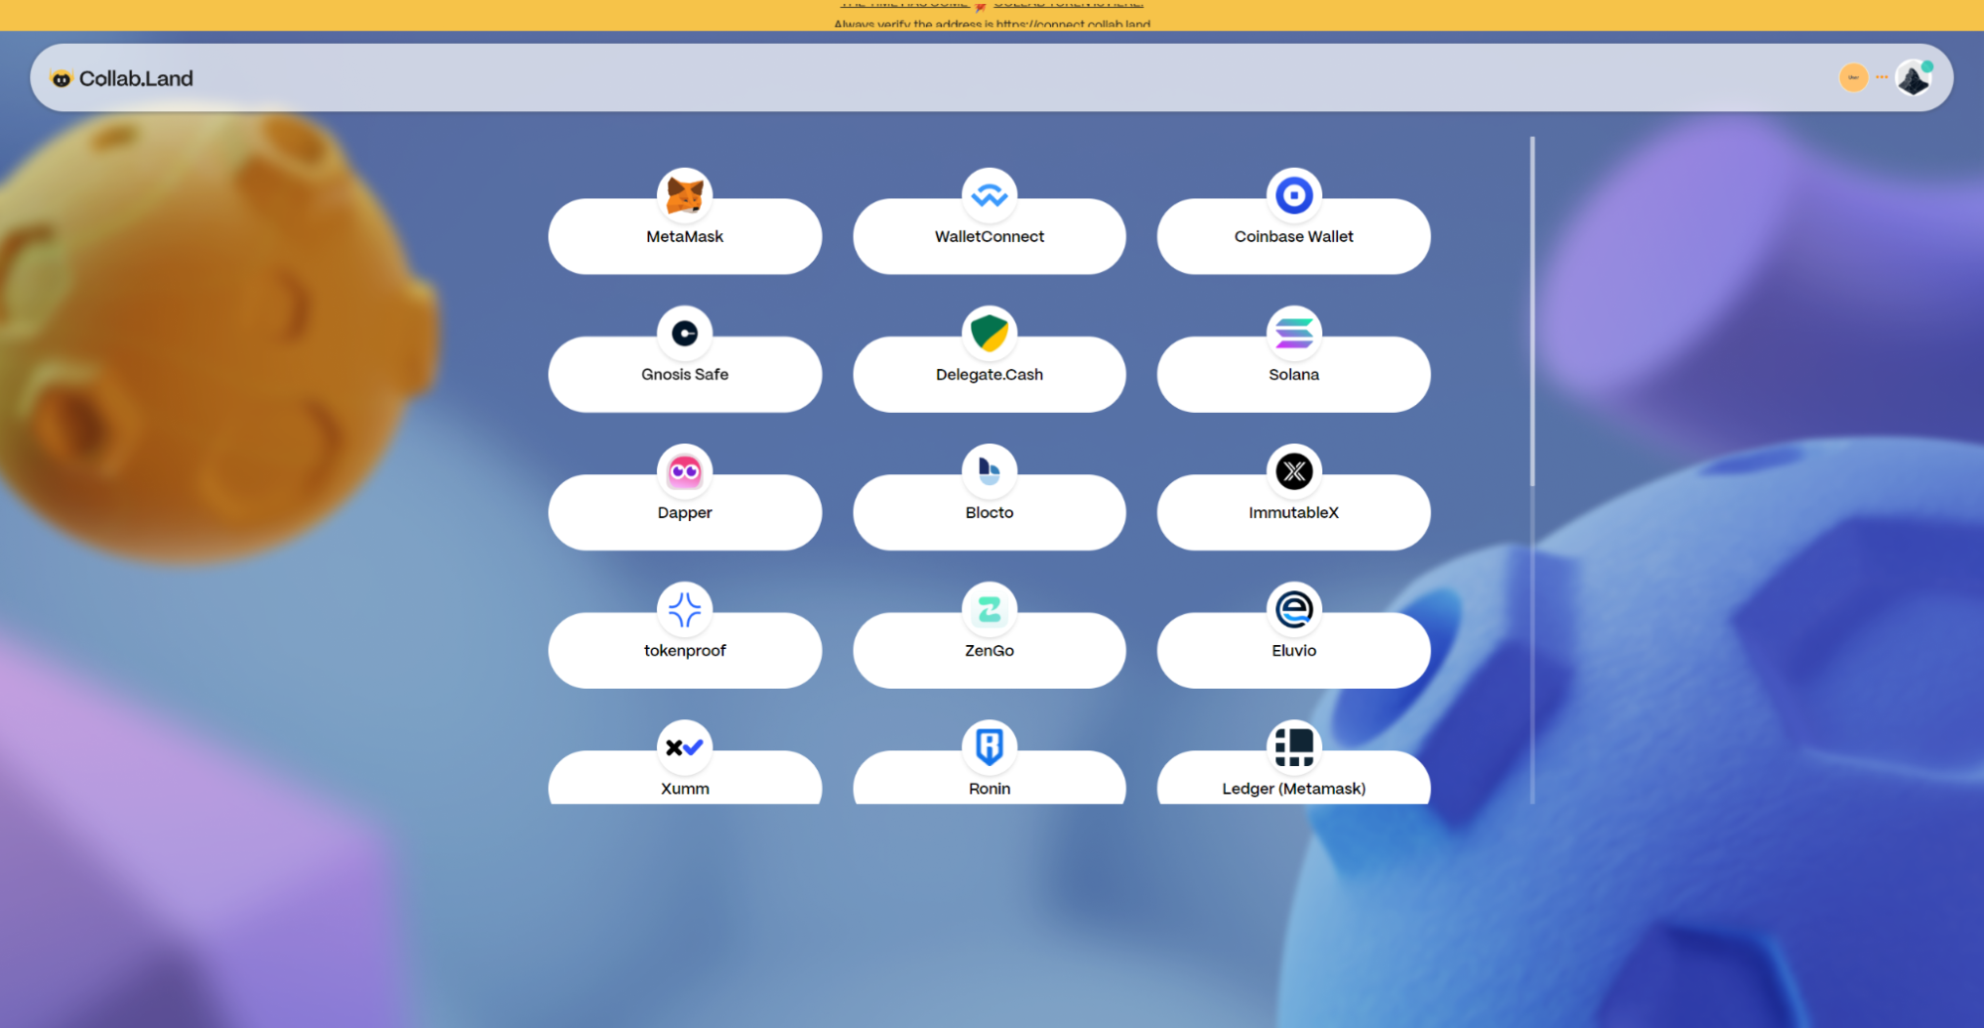
Task: Choose the Coinbase Wallet blue circle icon
Action: [1293, 195]
